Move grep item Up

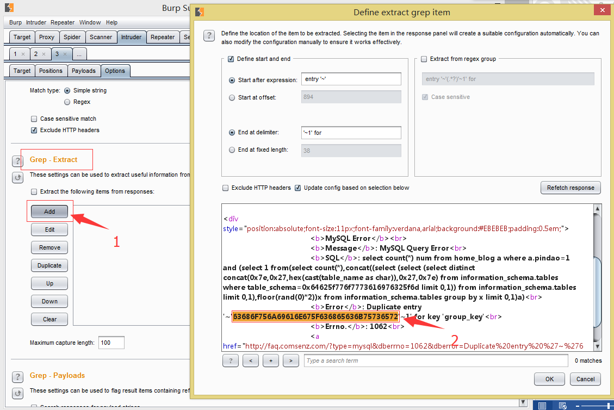click(x=49, y=283)
